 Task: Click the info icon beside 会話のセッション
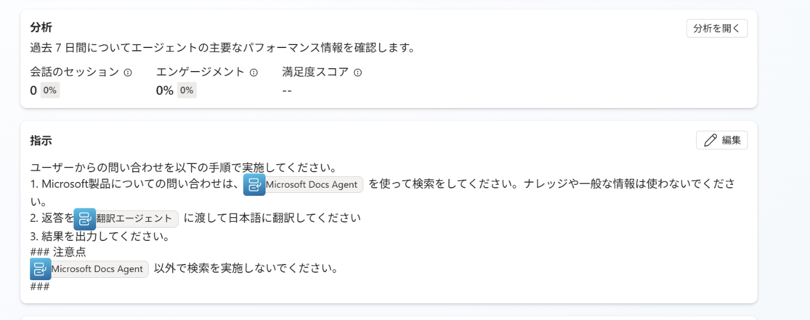coord(128,73)
